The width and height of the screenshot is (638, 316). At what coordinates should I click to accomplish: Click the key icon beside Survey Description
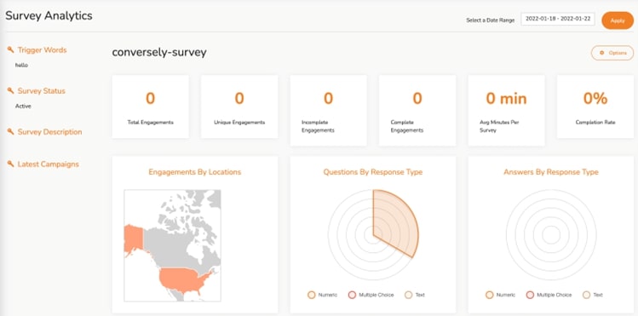(10, 132)
